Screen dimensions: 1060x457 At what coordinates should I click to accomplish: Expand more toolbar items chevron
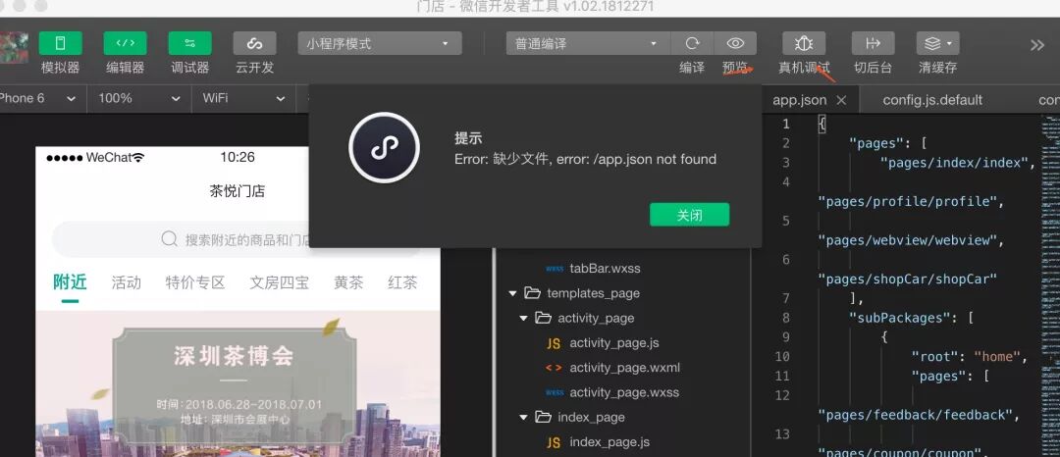(x=1037, y=45)
